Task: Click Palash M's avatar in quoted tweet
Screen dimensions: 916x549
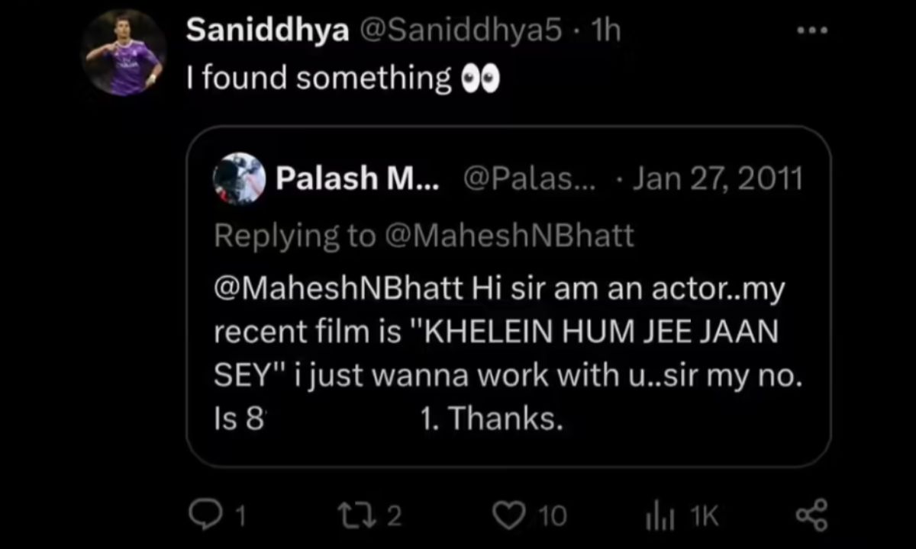Action: (239, 178)
